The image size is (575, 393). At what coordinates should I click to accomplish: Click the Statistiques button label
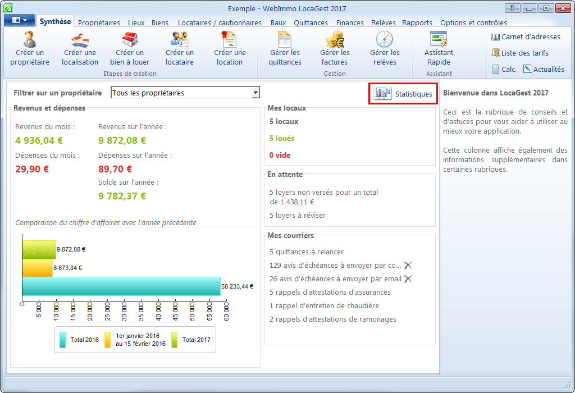pos(414,94)
